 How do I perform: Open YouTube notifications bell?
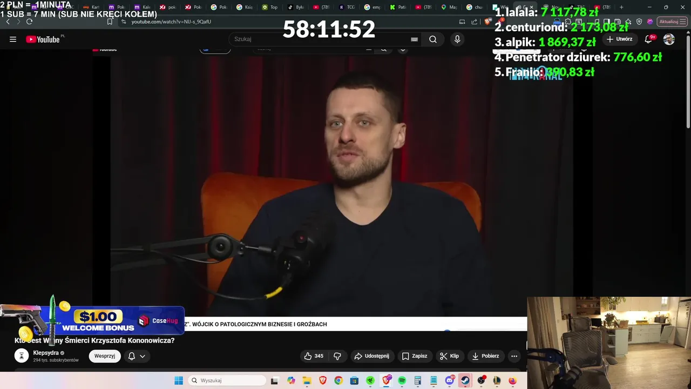(x=649, y=39)
